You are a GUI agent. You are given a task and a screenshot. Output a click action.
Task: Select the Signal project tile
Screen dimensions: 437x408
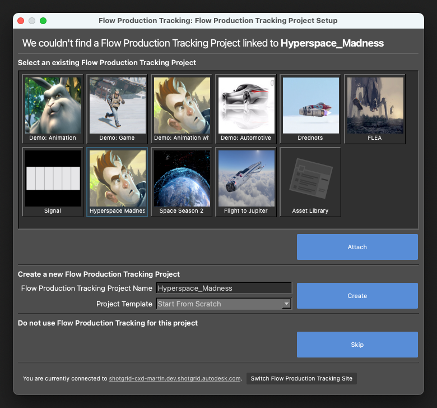coord(53,182)
